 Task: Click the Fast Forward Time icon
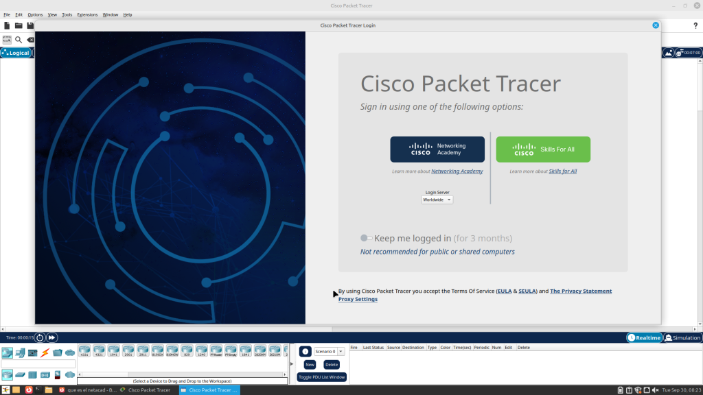(x=51, y=337)
